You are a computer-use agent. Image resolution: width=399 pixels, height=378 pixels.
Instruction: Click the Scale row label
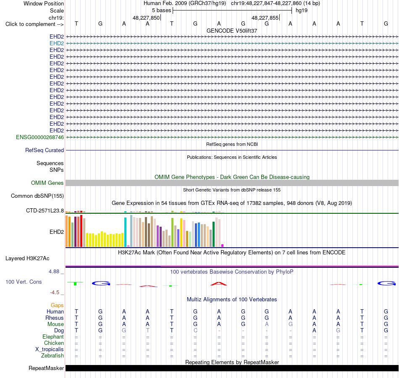(x=57, y=10)
